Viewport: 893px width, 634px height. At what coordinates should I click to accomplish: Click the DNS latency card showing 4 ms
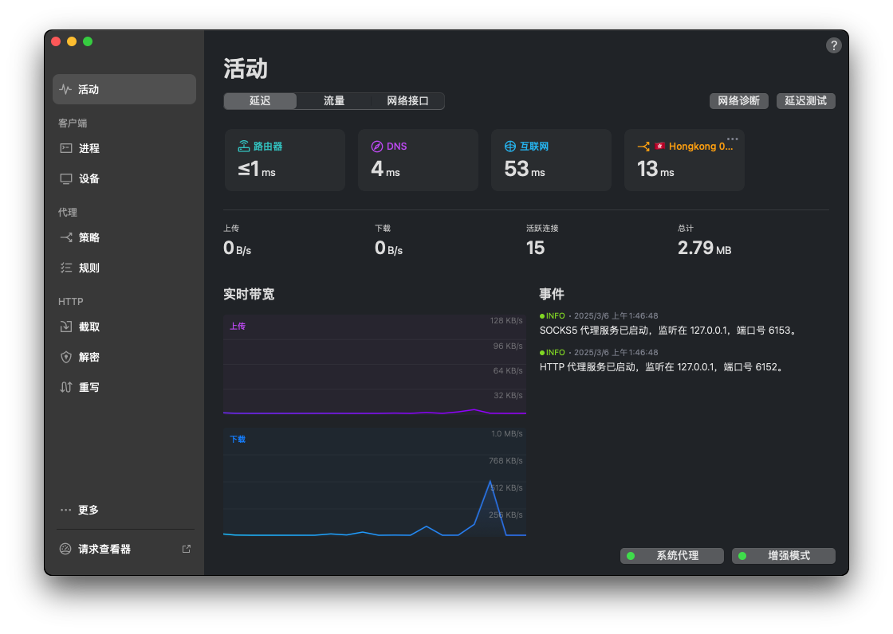point(418,159)
